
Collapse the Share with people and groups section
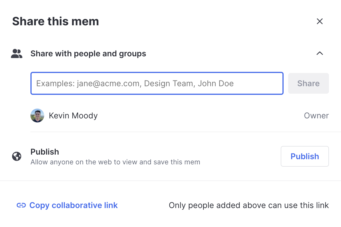pyautogui.click(x=320, y=53)
